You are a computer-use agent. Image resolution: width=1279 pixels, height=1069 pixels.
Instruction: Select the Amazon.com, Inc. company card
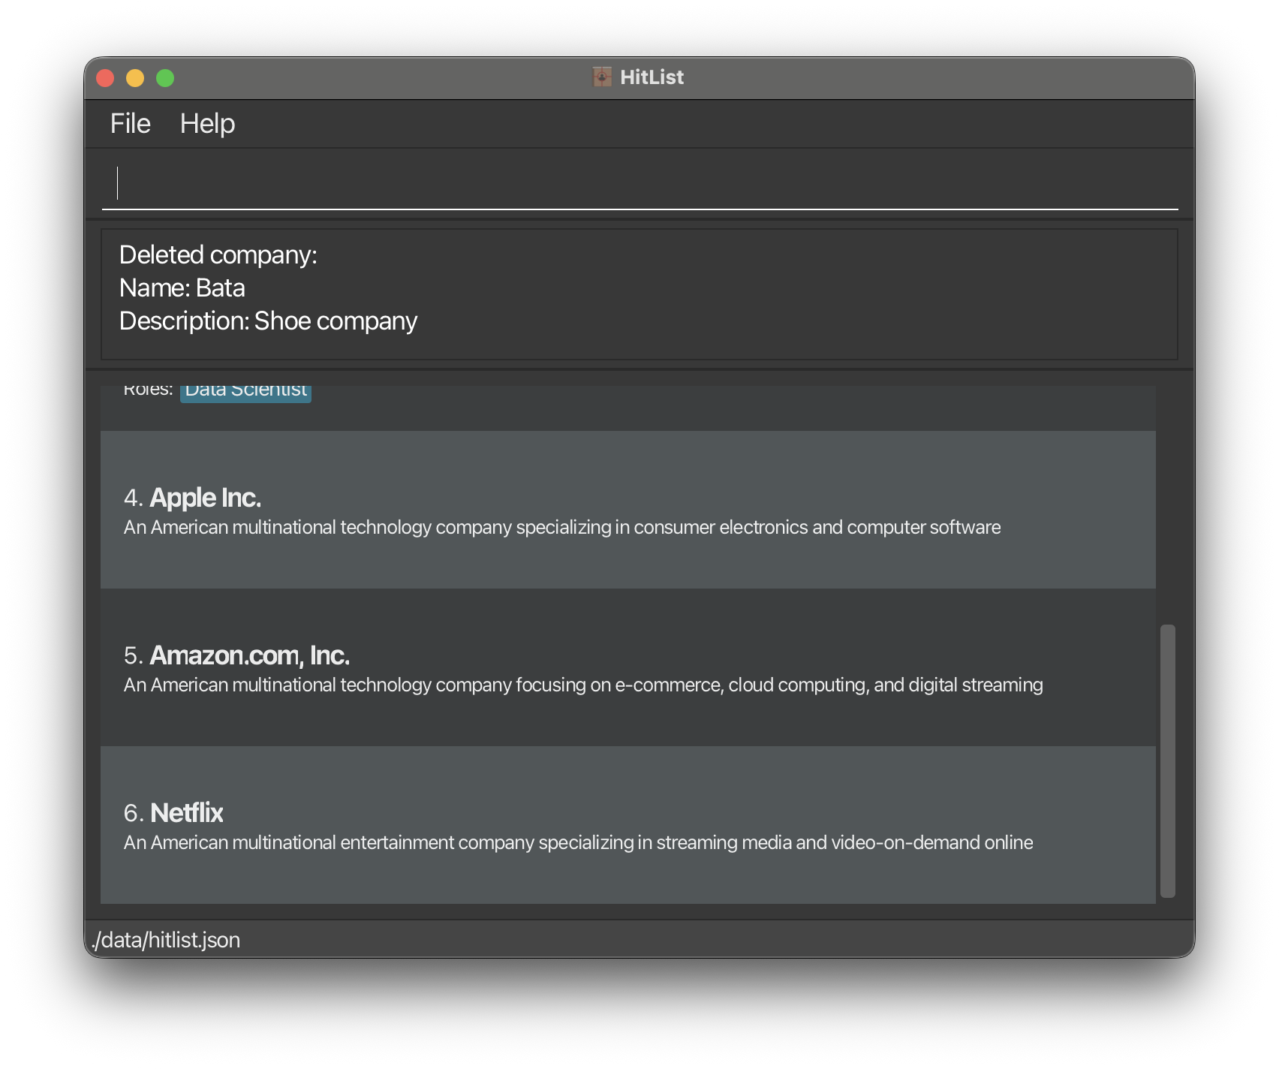(628, 667)
